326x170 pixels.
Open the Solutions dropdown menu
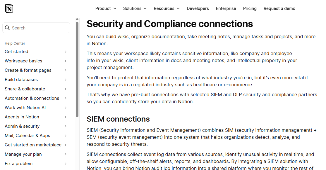135,8
